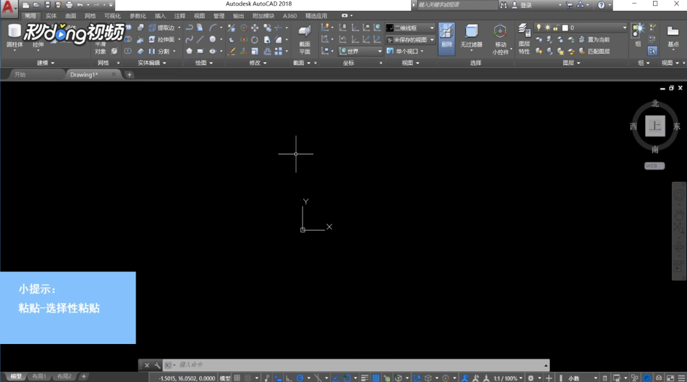Toggle snap mode in status bar
687x382 pixels.
(248, 378)
